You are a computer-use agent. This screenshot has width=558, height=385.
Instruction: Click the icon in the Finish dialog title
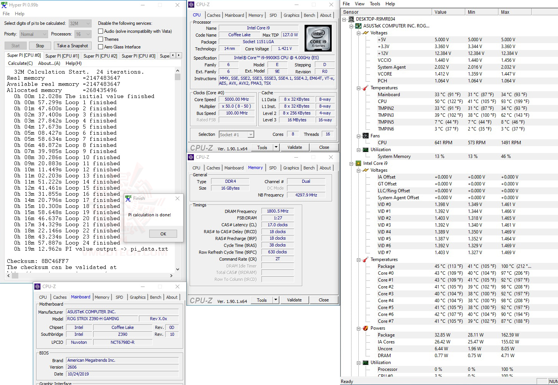pos(128,198)
